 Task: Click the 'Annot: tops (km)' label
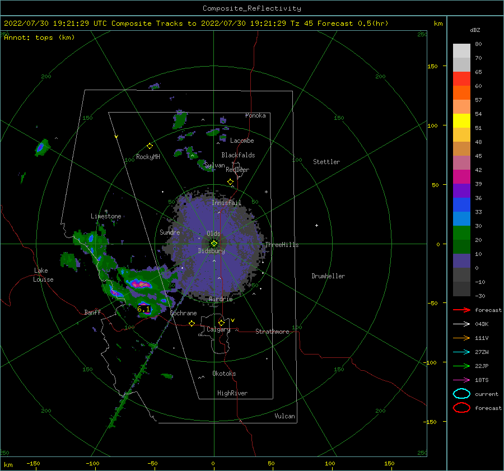(x=39, y=38)
